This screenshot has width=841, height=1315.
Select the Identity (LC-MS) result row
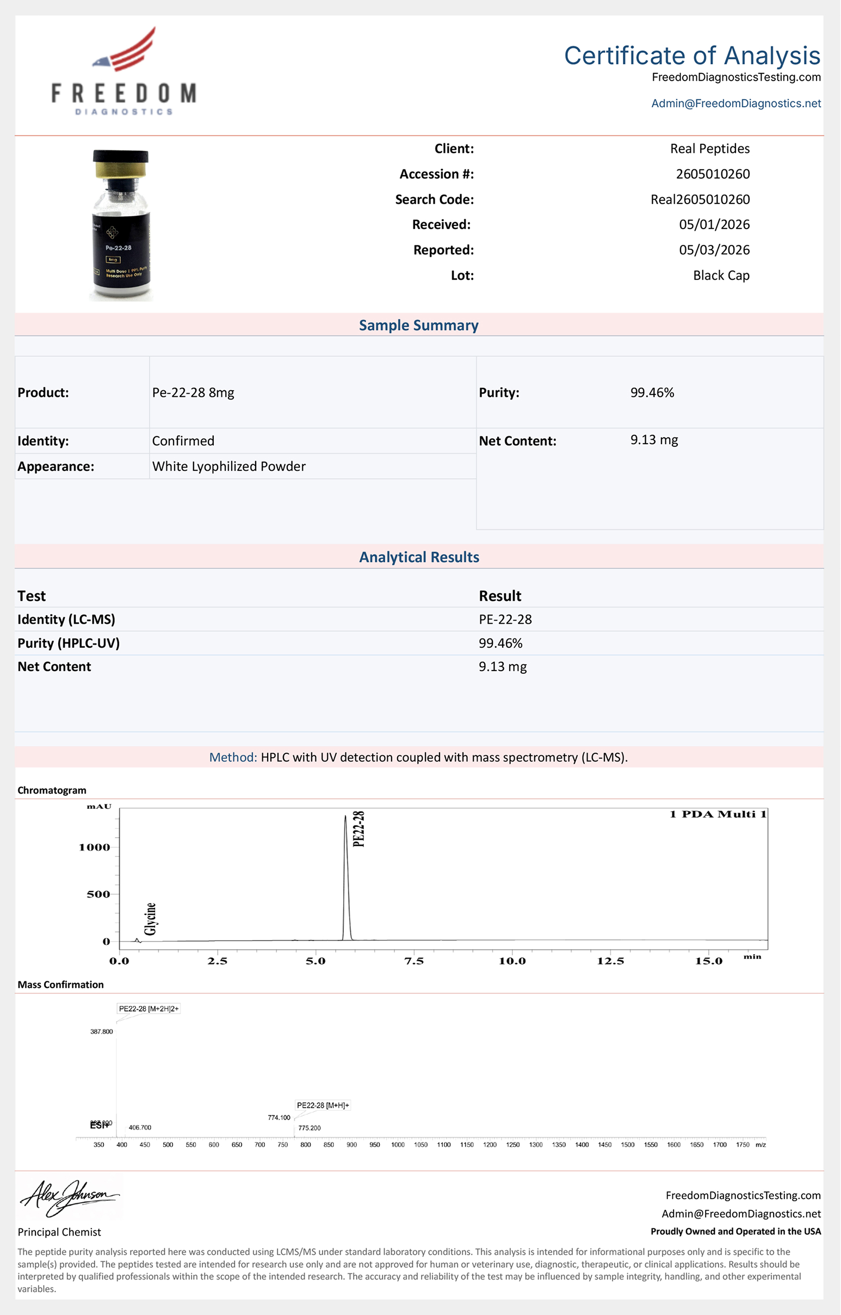coord(419,619)
